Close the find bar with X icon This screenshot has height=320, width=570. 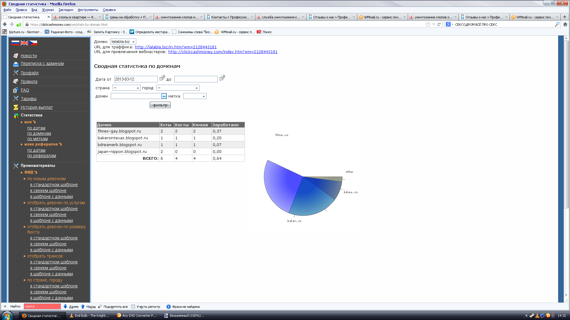[5, 307]
